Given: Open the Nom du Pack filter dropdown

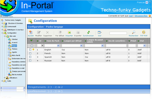Looking at the screenshot, I should pyautogui.click(x=58, y=46).
